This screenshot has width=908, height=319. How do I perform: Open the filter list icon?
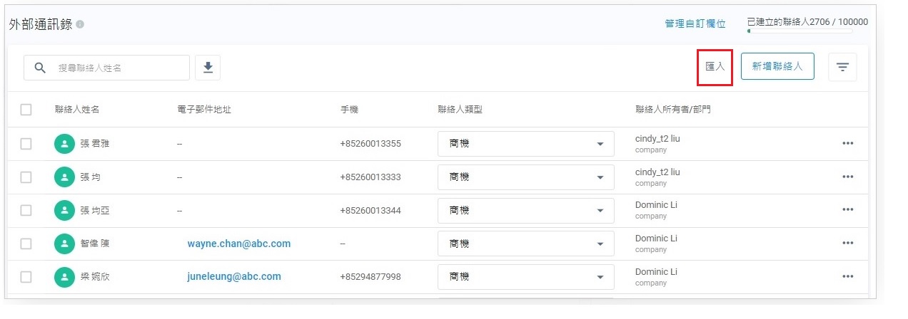click(842, 68)
